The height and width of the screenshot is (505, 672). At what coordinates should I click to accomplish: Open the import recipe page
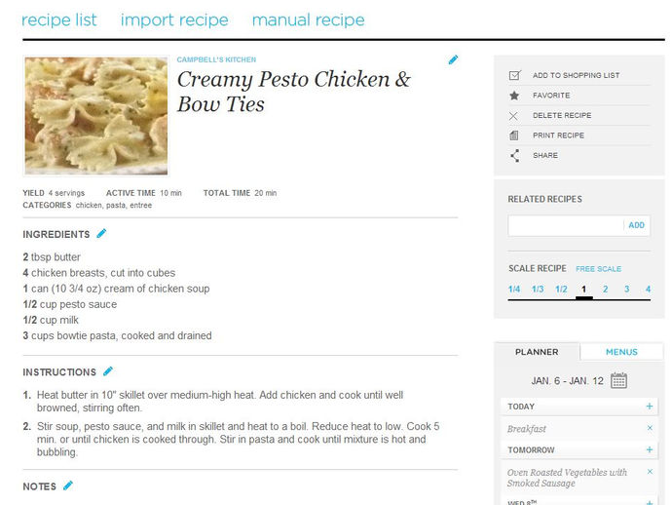(174, 19)
